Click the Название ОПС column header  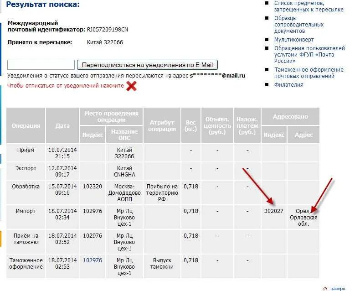pyautogui.click(x=124, y=135)
